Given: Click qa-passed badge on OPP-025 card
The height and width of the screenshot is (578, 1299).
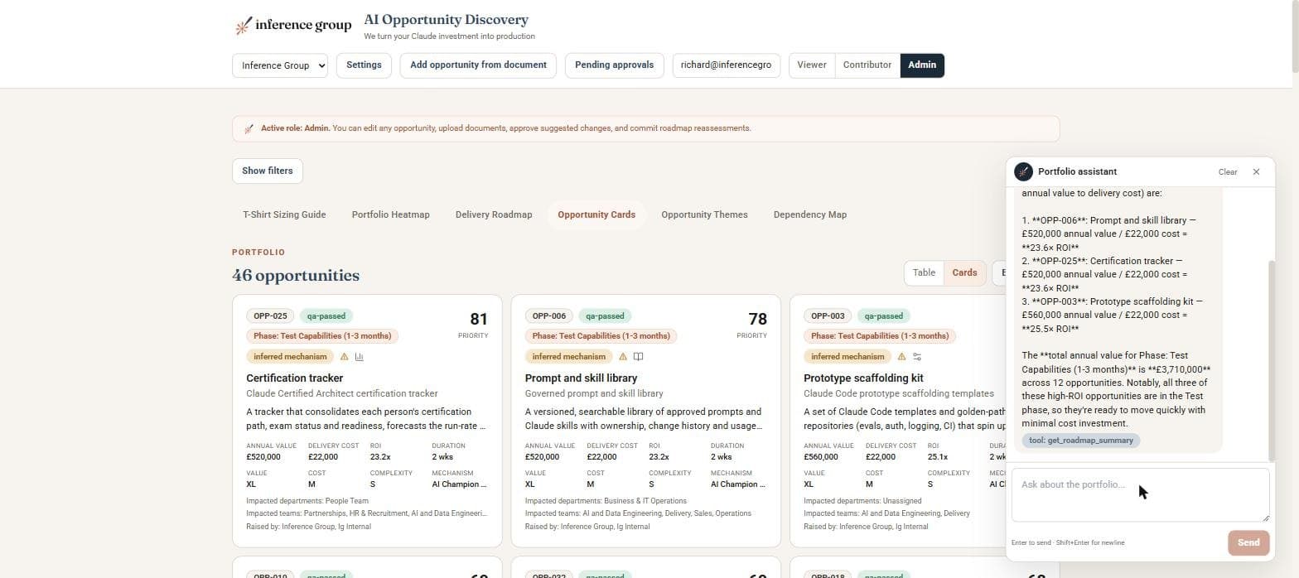Looking at the screenshot, I should coord(326,316).
